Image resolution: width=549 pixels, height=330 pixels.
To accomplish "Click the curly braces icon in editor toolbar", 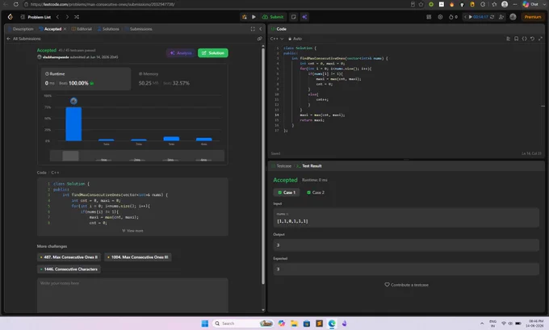I will coord(524,39).
